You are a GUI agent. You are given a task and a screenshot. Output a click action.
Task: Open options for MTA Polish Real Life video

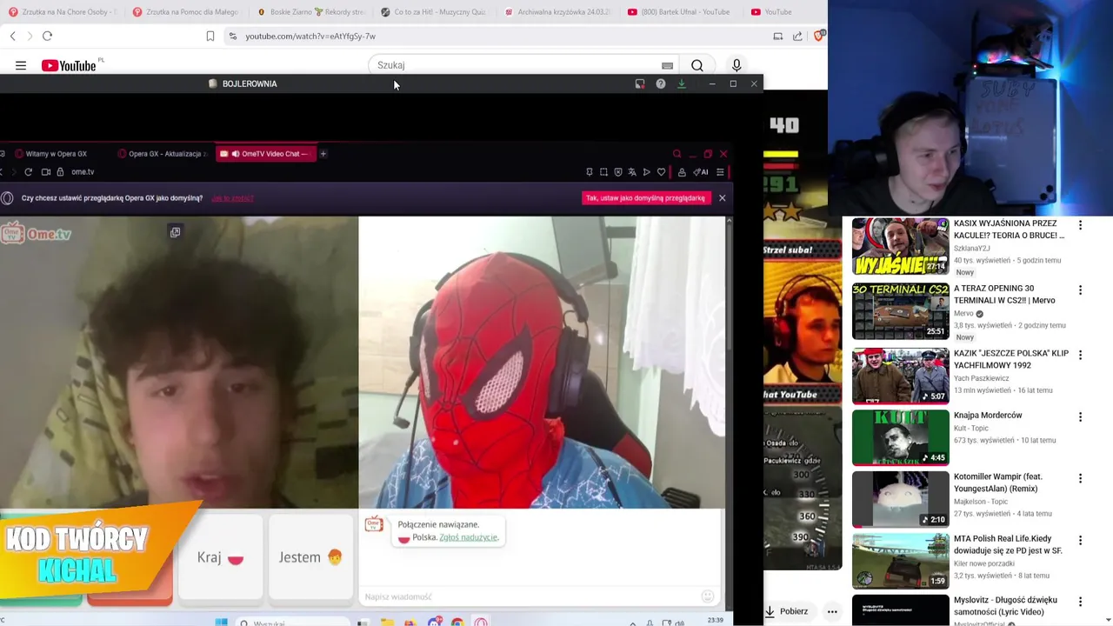(1080, 541)
